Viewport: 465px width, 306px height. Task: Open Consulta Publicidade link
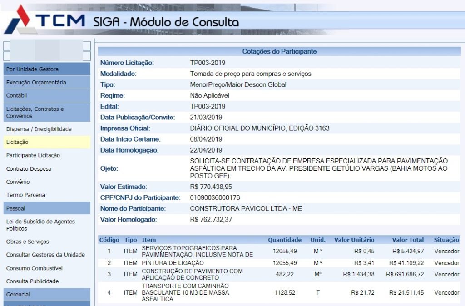tap(33, 281)
